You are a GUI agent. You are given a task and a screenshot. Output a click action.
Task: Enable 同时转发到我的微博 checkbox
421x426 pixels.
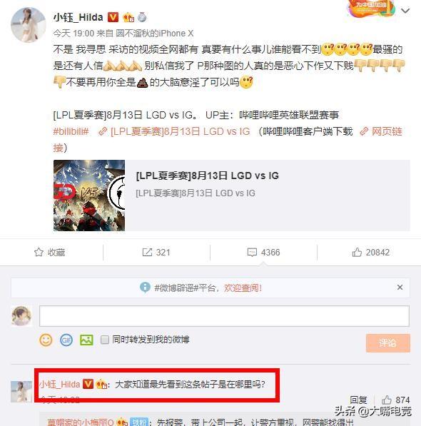pyautogui.click(x=105, y=340)
